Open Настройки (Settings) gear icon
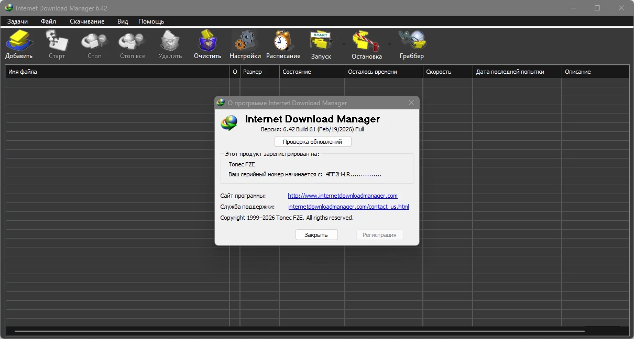 tap(245, 44)
